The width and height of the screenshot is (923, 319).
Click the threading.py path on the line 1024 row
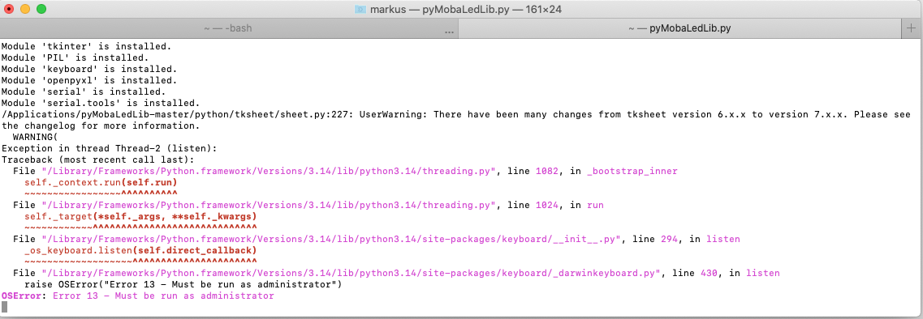(269, 206)
